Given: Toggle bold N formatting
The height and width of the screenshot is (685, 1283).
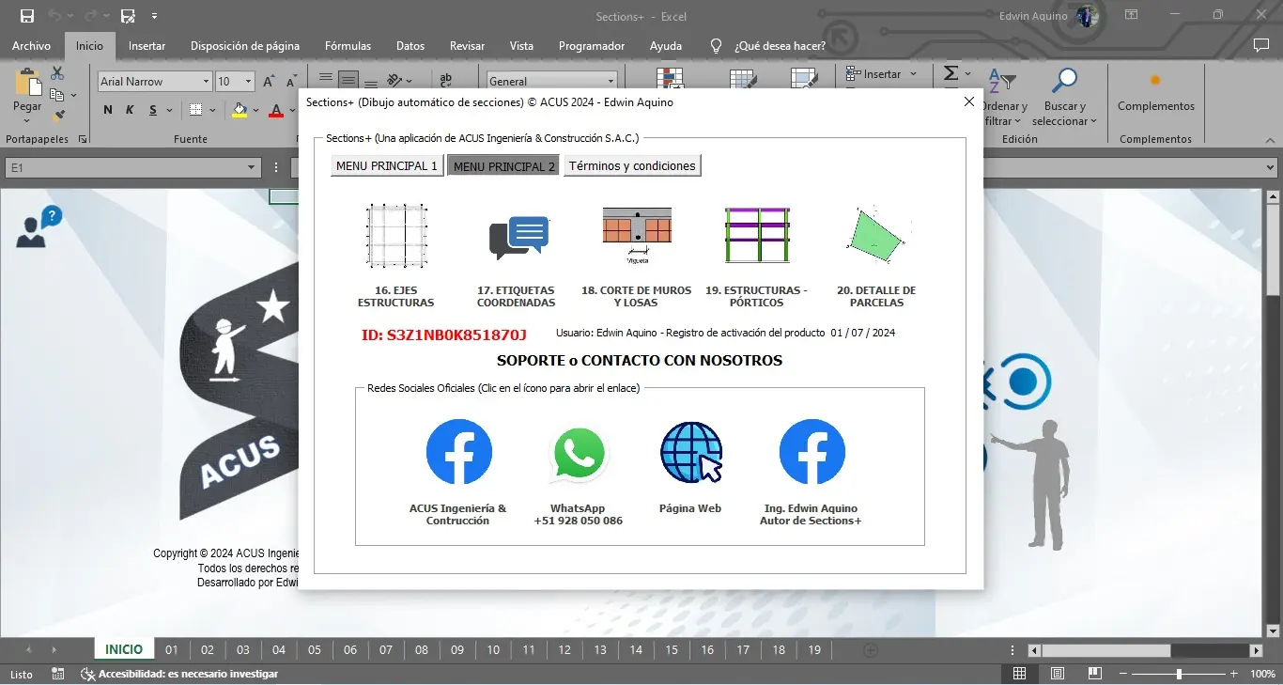Looking at the screenshot, I should pos(108,110).
